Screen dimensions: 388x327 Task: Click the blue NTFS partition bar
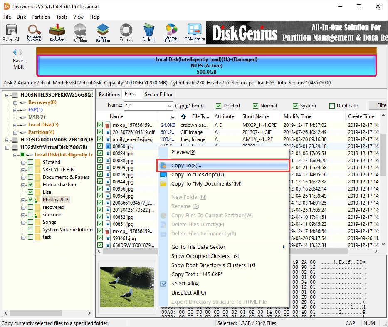point(207,66)
